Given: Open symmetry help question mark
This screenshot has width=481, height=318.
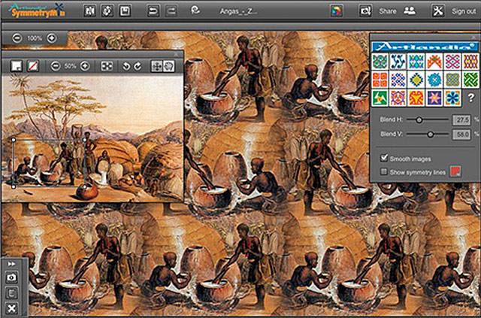Looking at the screenshot, I should [471, 98].
